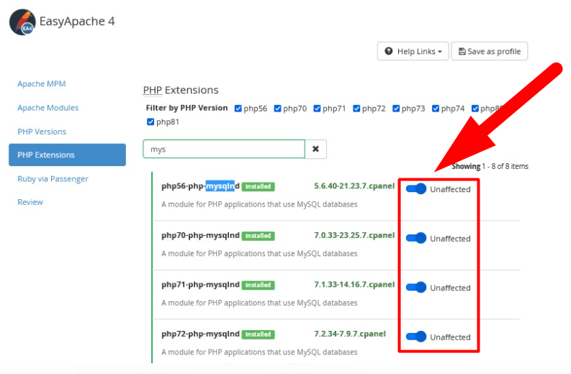
Task: Switch off php70-php-mysqlnd toggle
Action: [x=416, y=238]
